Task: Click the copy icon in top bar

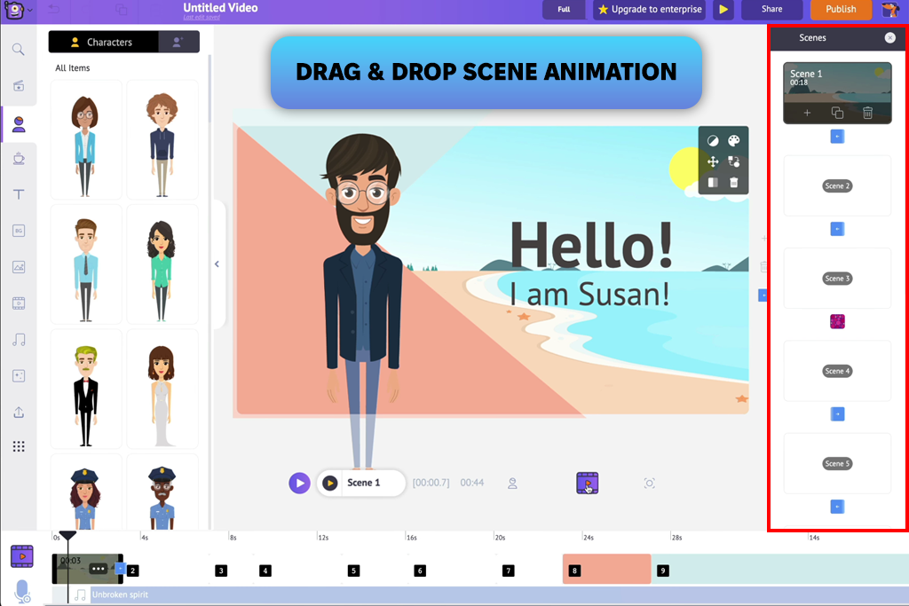Action: click(x=121, y=9)
